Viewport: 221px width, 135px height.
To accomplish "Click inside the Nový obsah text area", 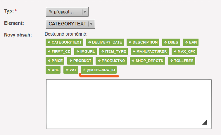I will (x=129, y=104).
